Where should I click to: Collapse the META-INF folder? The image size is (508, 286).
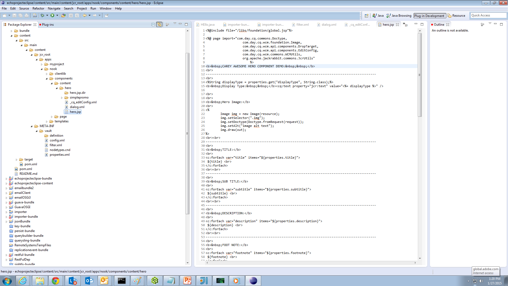[x=32, y=126]
